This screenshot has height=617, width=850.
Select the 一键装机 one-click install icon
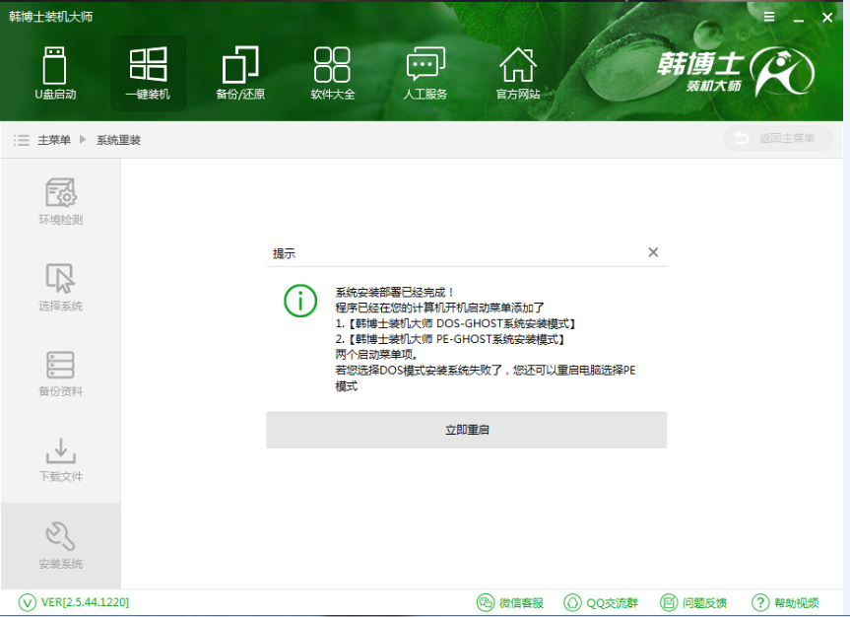pyautogui.click(x=148, y=65)
